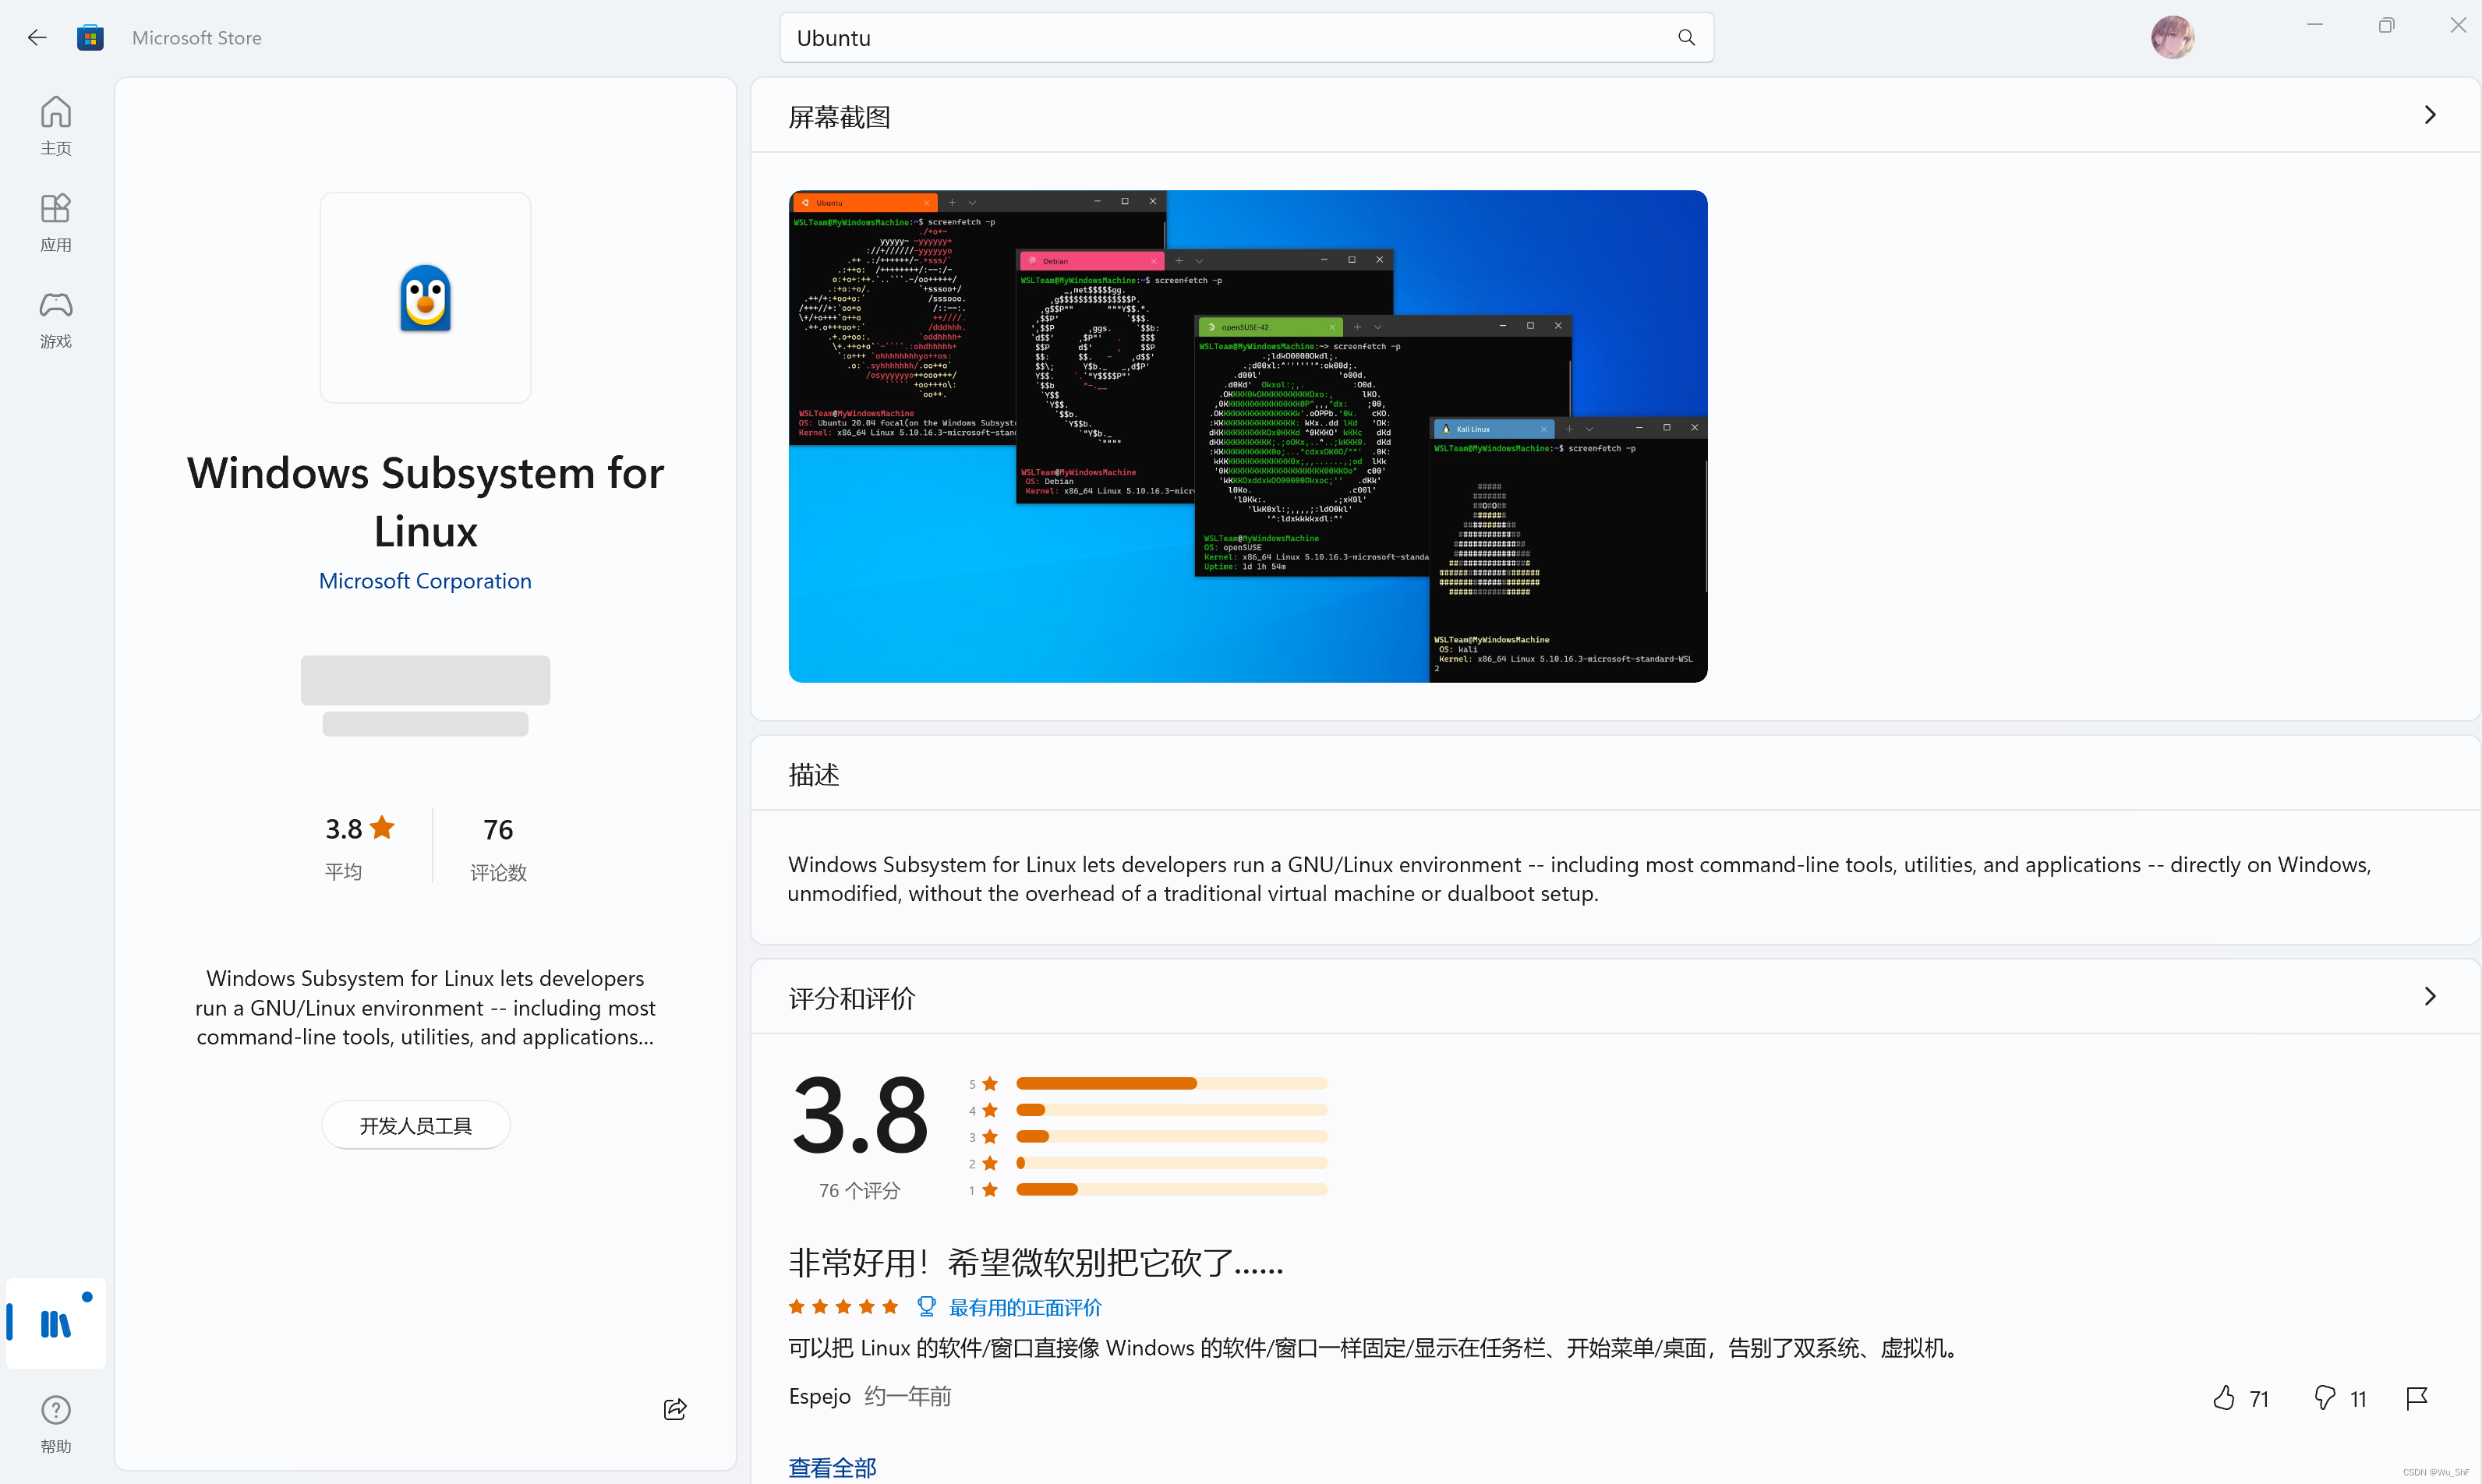The image size is (2482, 1484).
Task: Click the thumbs-down not helpful icon
Action: (2324, 1398)
